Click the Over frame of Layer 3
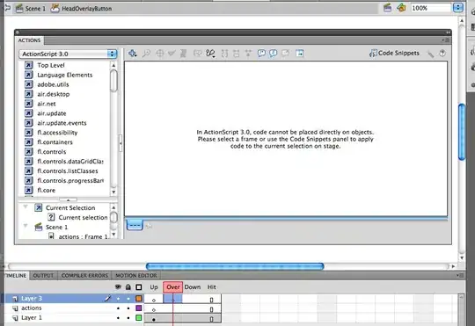This screenshot has height=326, width=475. 173,299
